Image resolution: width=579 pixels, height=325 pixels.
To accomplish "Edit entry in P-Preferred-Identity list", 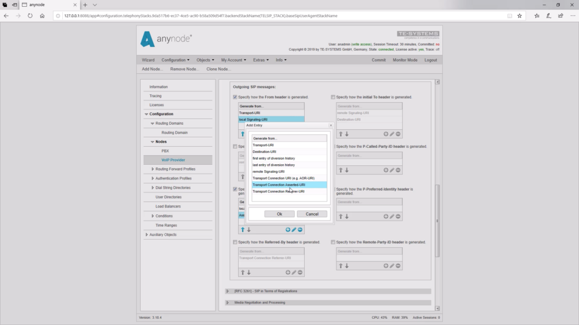I will 392,217.
